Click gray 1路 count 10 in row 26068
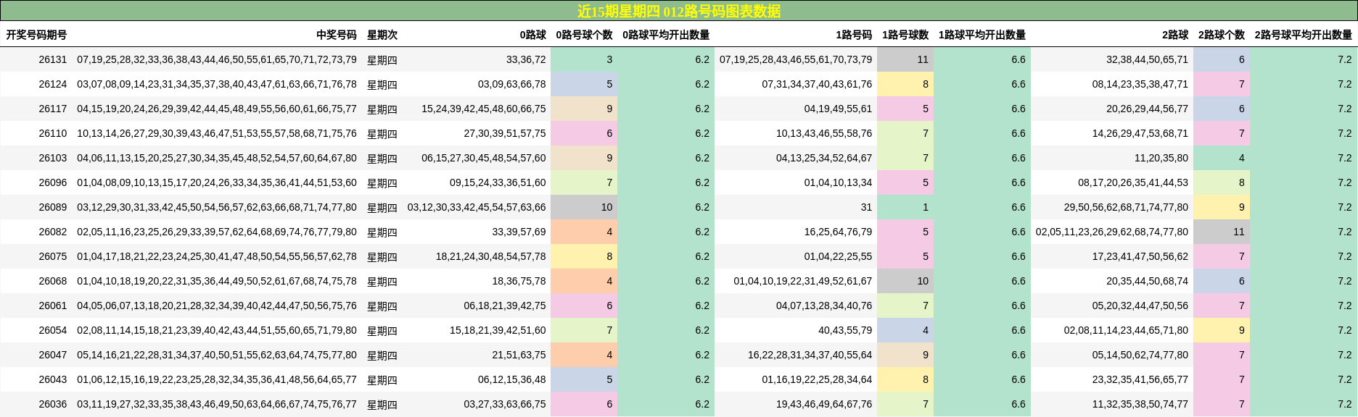Screen dimensions: 1358x417 click(905, 281)
